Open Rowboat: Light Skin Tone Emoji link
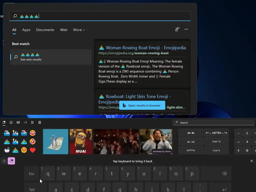The height and width of the screenshot is (192, 256). click(135, 99)
